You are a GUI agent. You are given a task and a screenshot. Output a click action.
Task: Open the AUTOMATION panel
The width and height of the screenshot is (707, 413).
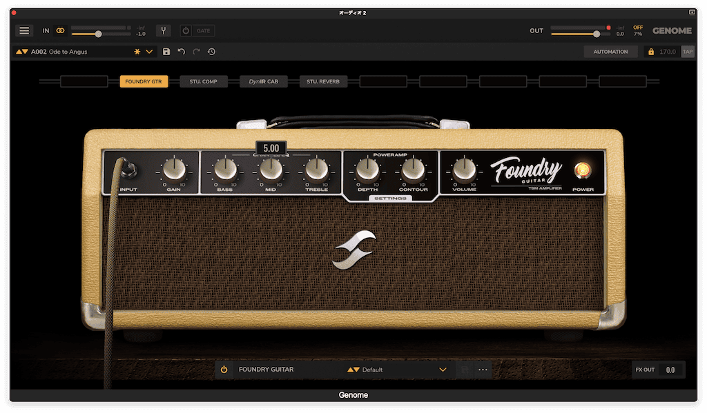click(610, 52)
